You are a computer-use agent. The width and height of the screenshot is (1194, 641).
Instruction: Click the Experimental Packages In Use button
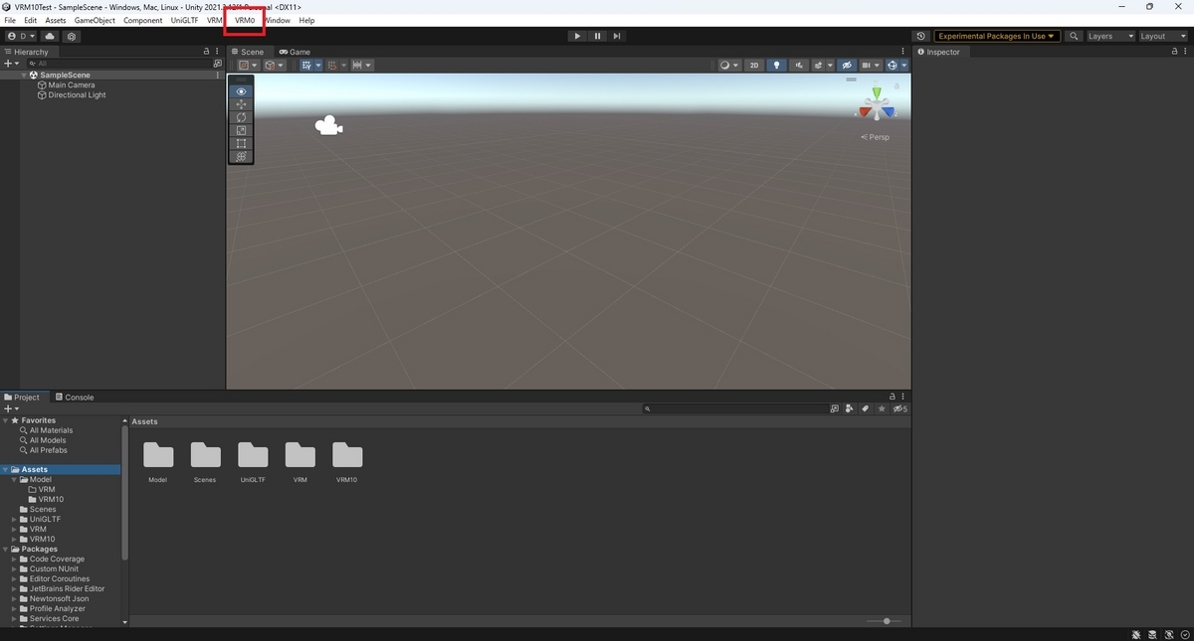996,35
